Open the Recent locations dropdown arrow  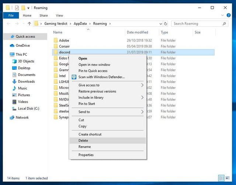pyautogui.click(x=24, y=23)
